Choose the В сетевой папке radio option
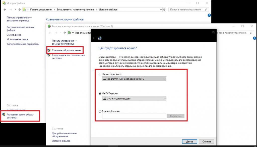 click(x=100, y=111)
